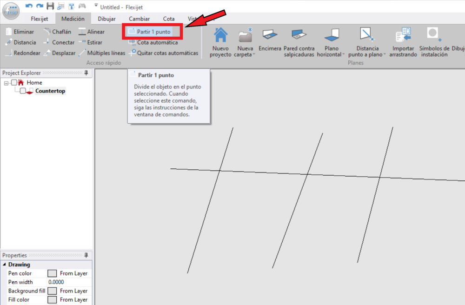Viewport: 465px width, 305px height.
Task: Expand the Plano horizontal dropdown arrow
Action: (344, 54)
